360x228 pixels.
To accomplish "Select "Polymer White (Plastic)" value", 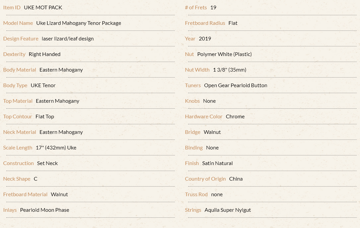I will (x=225, y=54).
